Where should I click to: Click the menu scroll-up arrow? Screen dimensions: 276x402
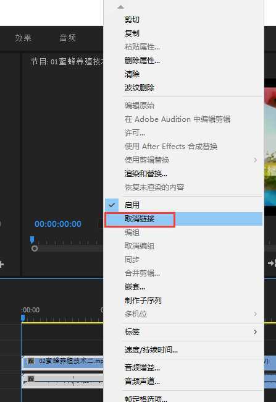(x=120, y=7)
